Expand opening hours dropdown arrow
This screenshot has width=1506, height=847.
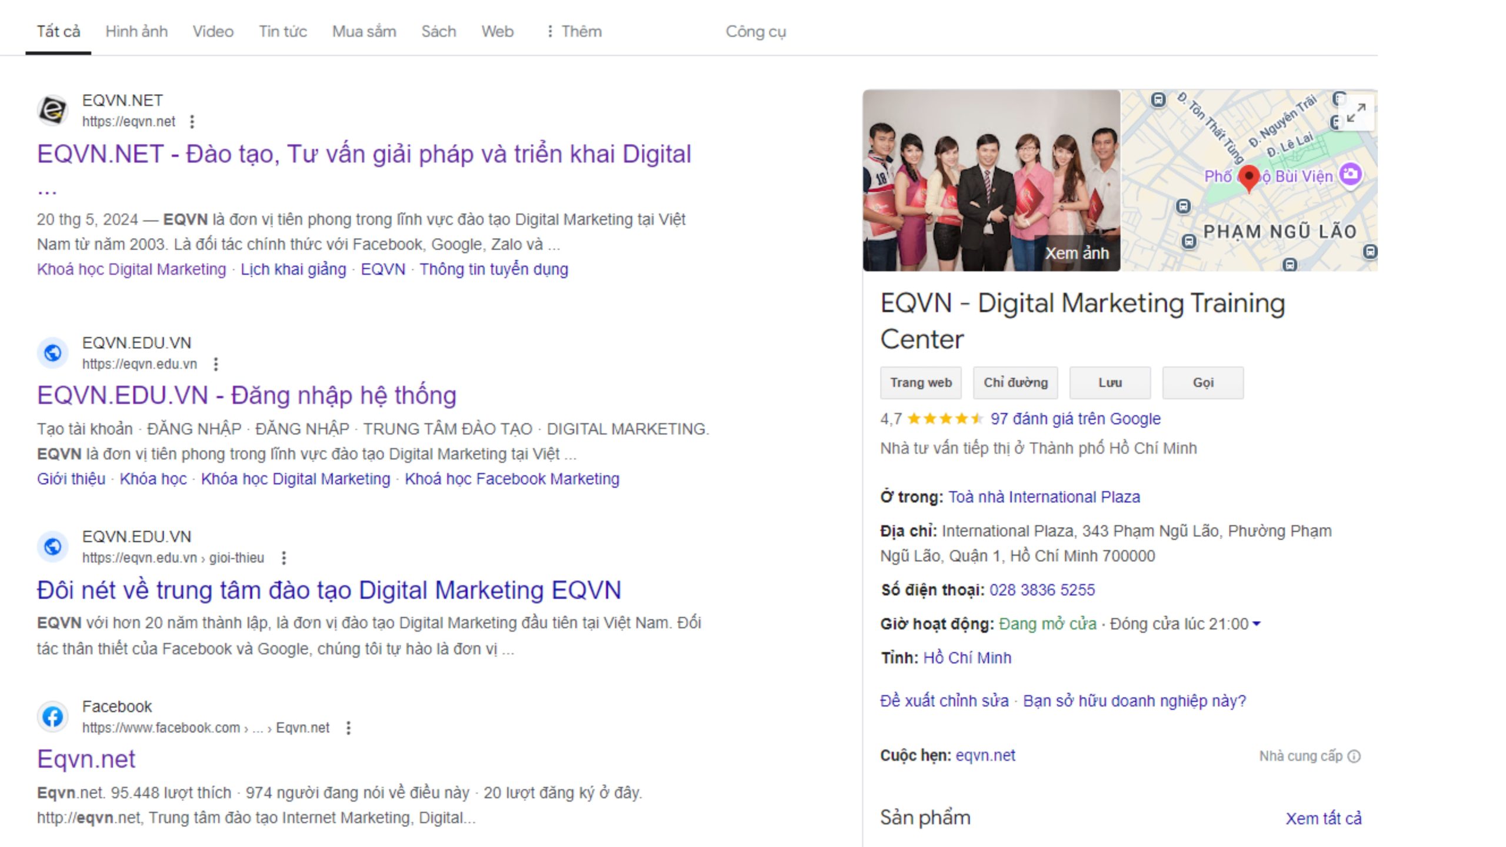[1257, 624]
